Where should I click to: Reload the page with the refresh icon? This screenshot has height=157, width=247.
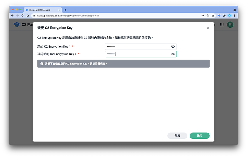tap(23, 15)
